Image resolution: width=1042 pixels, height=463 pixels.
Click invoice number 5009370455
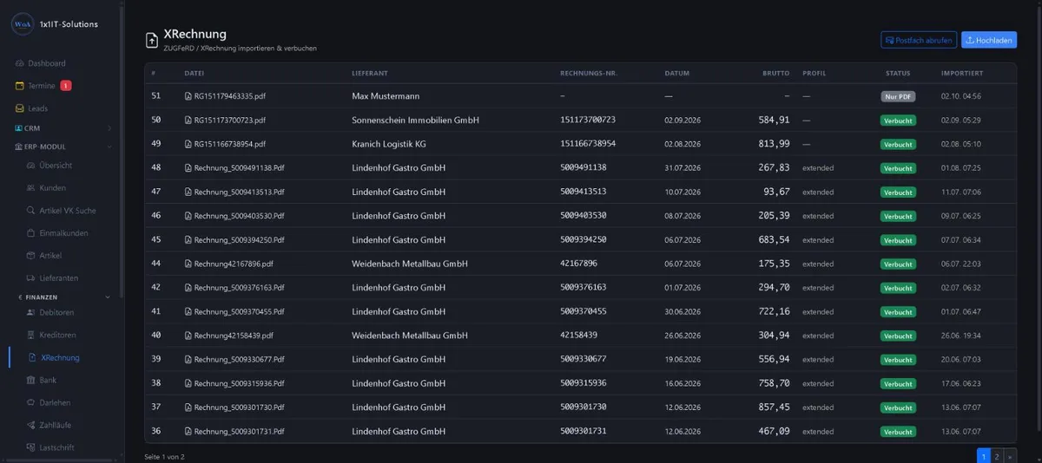tap(584, 311)
